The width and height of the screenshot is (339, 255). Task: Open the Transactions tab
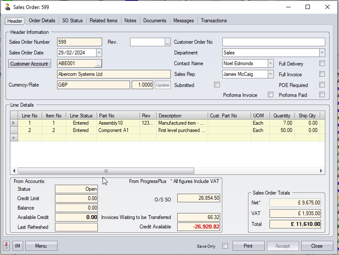point(214,21)
